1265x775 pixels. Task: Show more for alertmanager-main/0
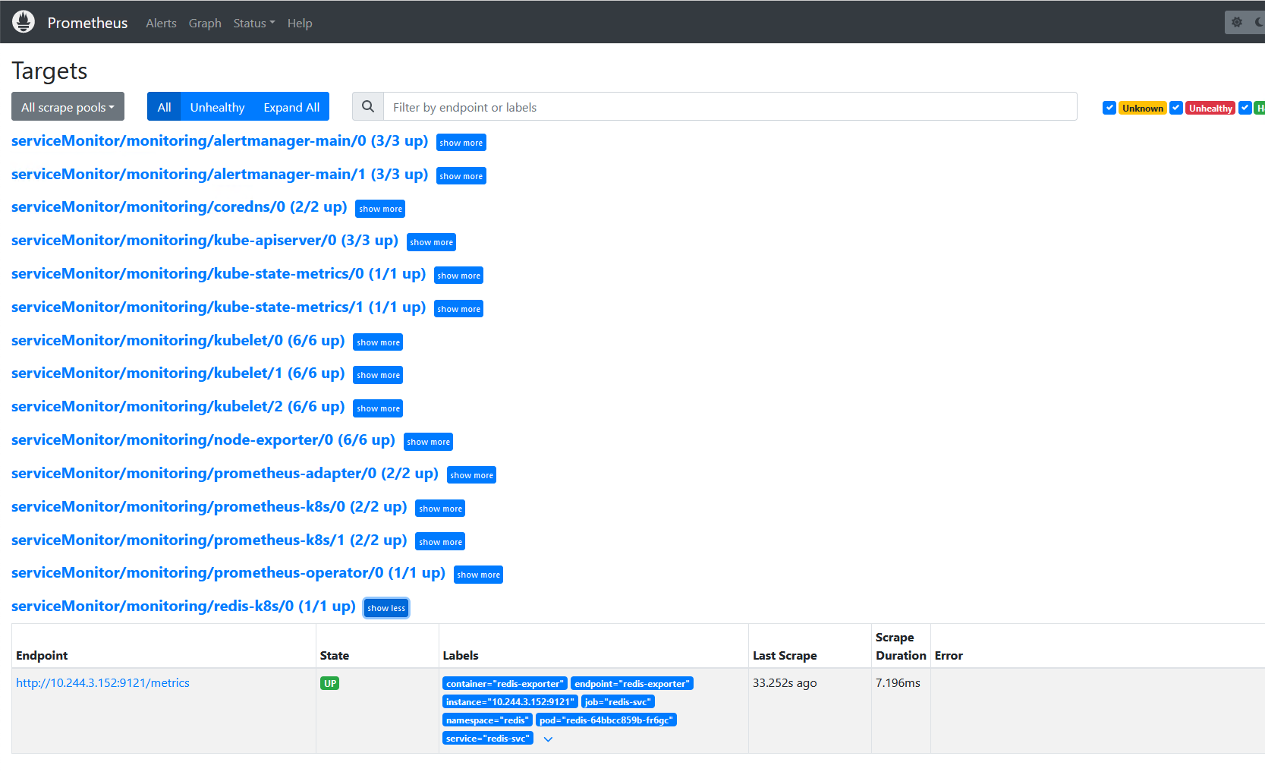pos(461,143)
